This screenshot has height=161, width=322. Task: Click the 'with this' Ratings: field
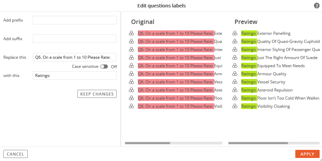coord(75,76)
